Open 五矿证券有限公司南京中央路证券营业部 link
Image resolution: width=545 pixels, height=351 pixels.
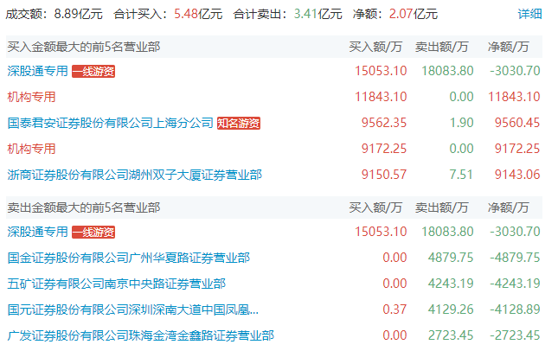pyautogui.click(x=117, y=284)
